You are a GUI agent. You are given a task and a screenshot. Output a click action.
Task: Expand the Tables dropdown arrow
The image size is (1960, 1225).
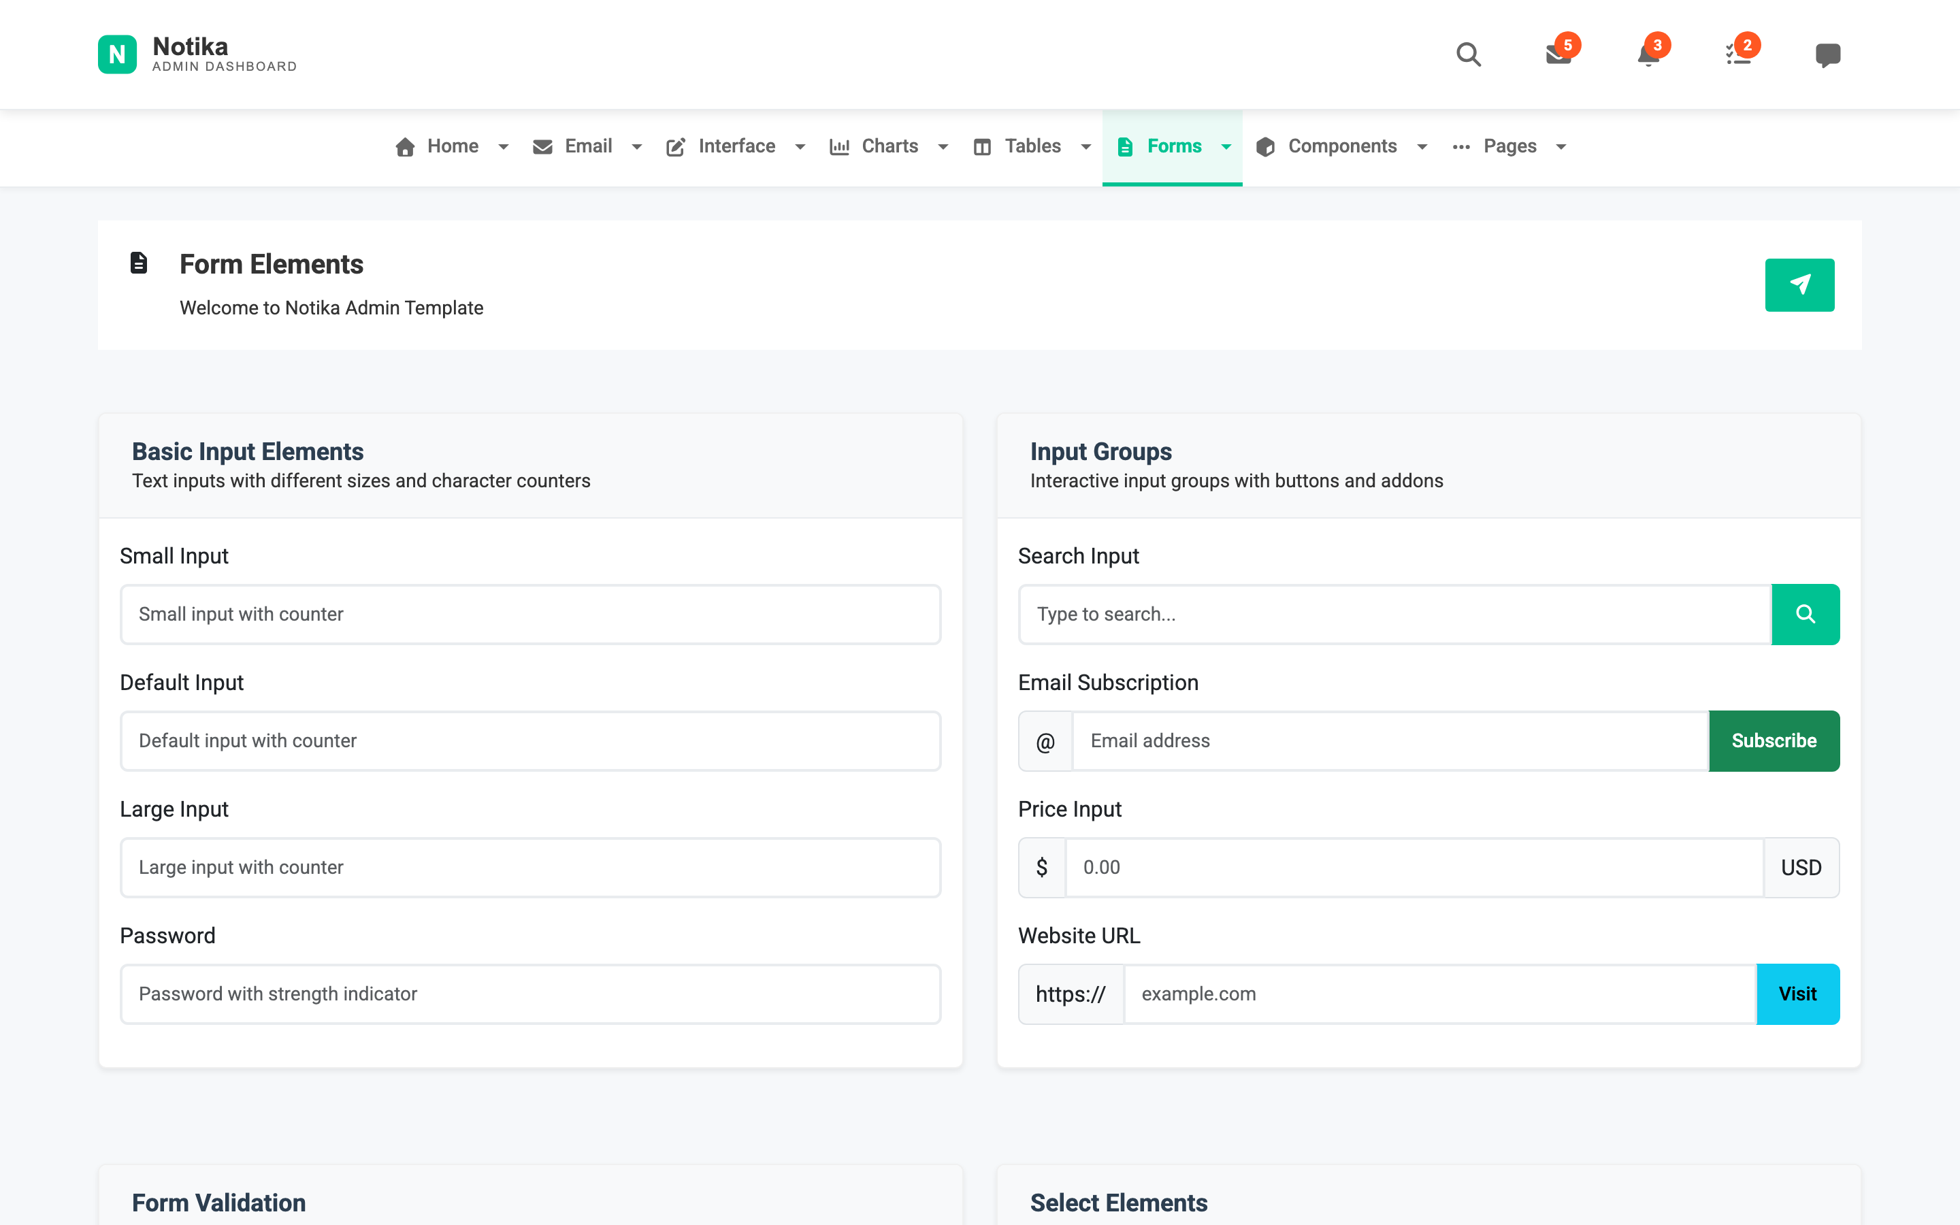click(1086, 146)
